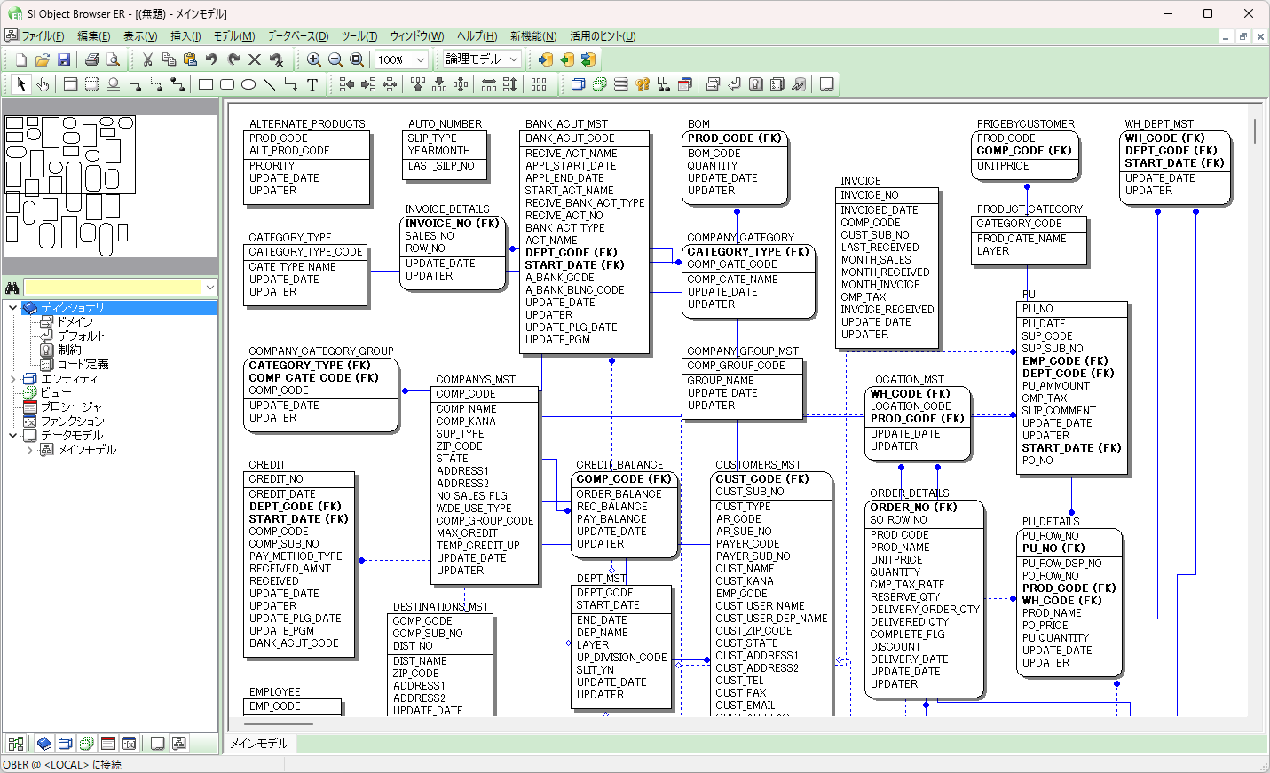This screenshot has width=1270, height=773.
Task: Collapse the データモデル tree node
Action: 12,436
